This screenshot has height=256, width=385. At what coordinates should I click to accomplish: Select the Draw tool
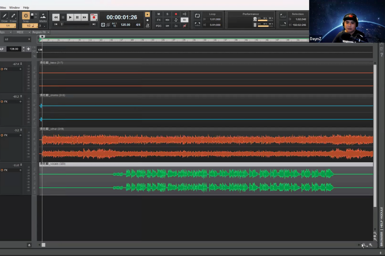(x=4, y=17)
